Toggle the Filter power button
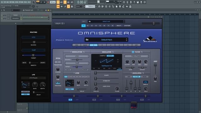This screenshot has width=201, height=113. pyautogui.click(x=133, y=52)
